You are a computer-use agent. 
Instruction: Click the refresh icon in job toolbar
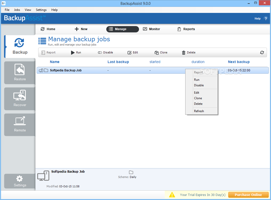pos(262,52)
